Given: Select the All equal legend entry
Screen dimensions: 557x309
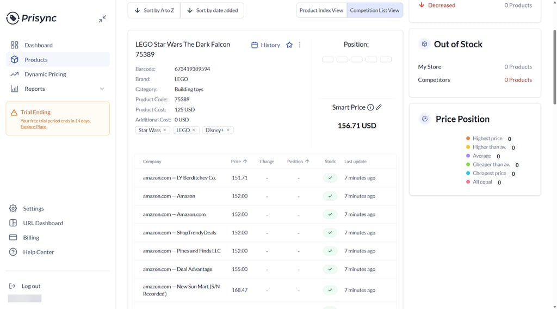Looking at the screenshot, I should (x=483, y=182).
